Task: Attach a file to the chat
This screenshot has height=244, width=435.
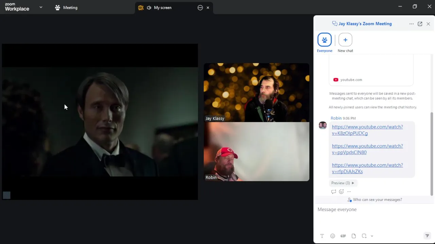Action: [x=354, y=236]
